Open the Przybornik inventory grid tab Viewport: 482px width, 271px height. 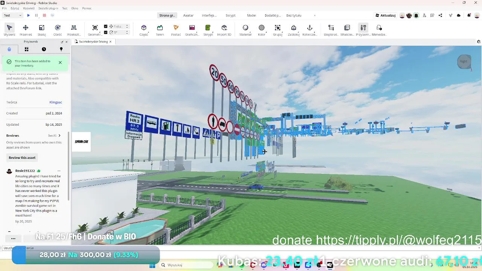pyautogui.click(x=26, y=49)
